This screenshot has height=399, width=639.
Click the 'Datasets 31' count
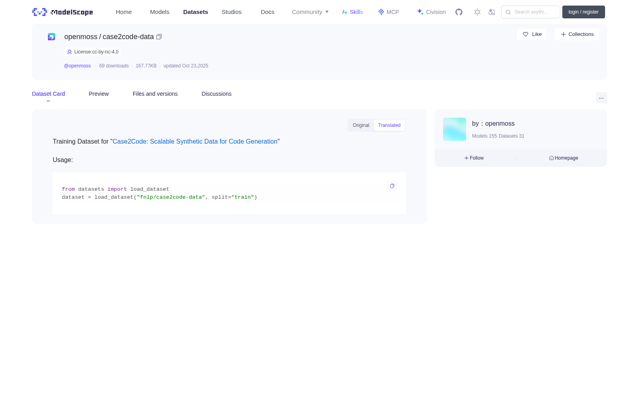512,136
